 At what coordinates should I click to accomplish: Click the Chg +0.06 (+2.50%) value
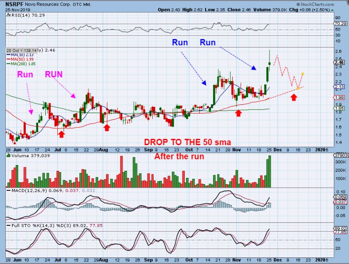[309, 10]
